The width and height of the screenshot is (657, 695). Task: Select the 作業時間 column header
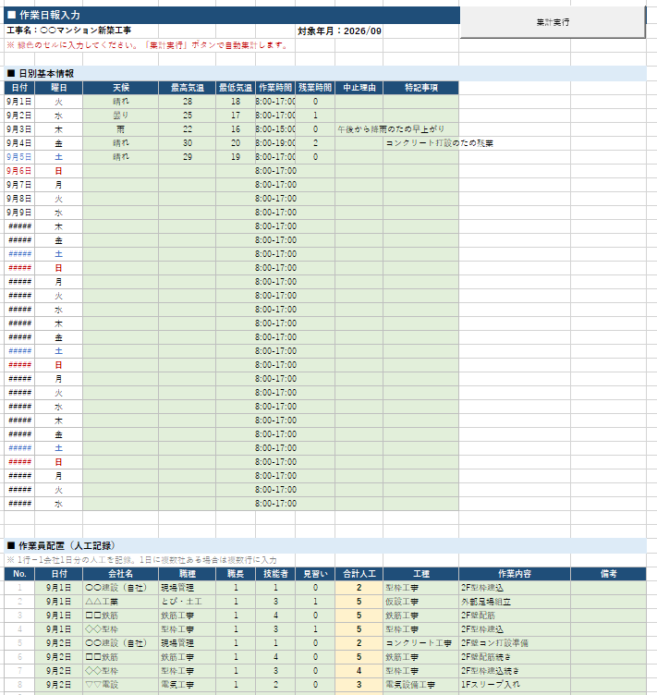click(x=275, y=88)
